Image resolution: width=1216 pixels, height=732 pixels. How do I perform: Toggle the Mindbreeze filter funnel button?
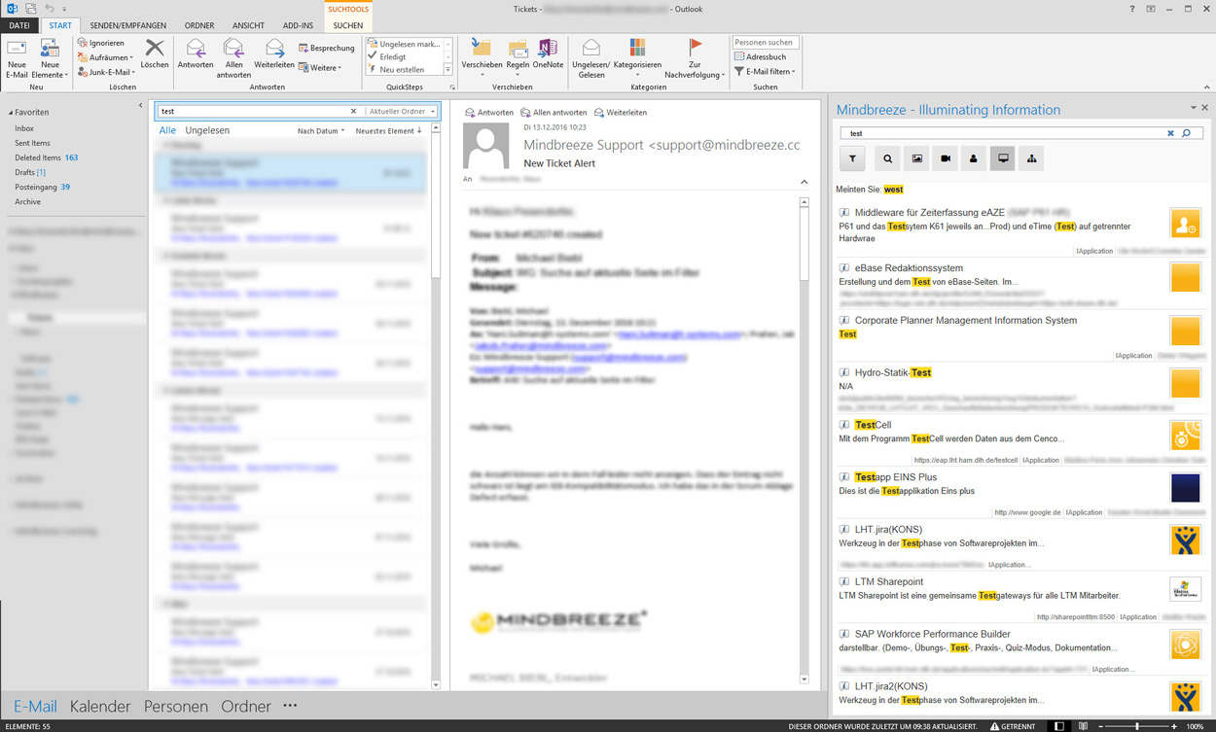[852, 158]
